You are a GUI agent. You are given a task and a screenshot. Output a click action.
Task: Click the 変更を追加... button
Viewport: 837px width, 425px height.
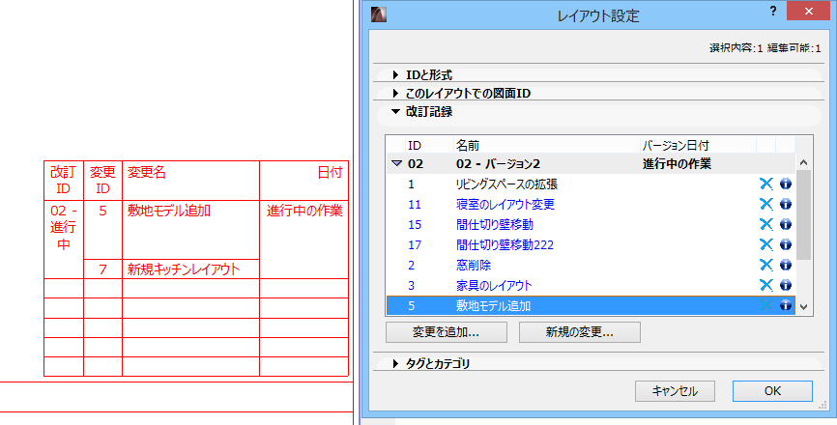(x=447, y=332)
